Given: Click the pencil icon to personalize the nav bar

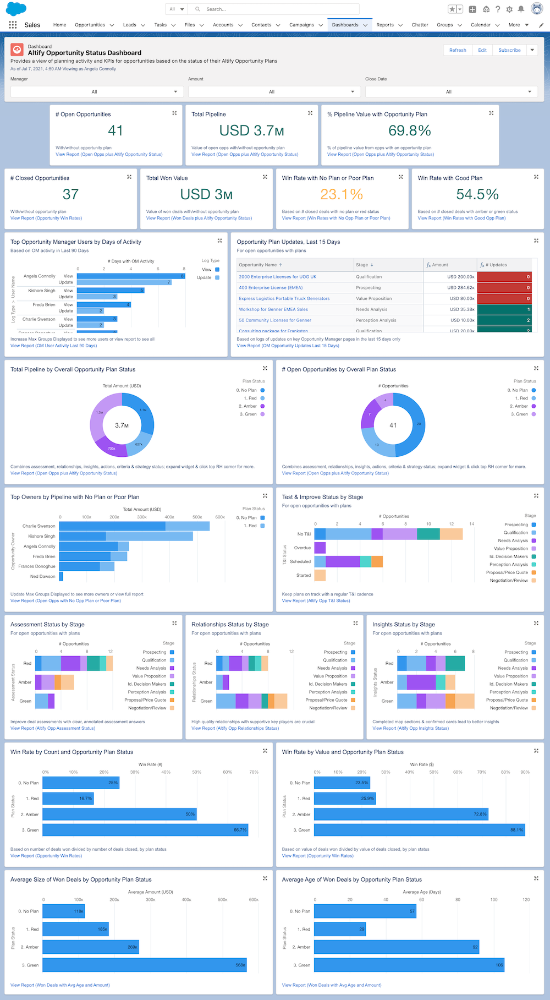Looking at the screenshot, I should (x=541, y=25).
